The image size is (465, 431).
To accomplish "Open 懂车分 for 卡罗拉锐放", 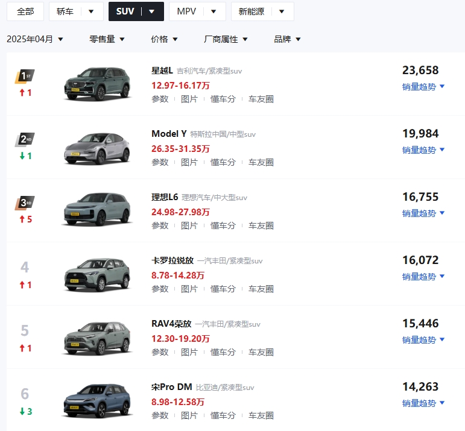I will tap(223, 289).
